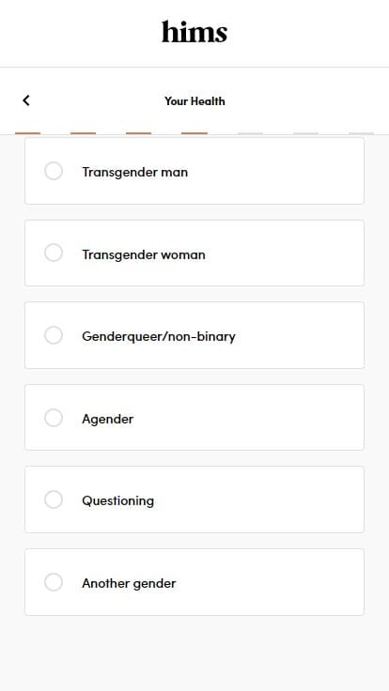Pick the Agender radio circle
The height and width of the screenshot is (691, 389).
point(54,418)
